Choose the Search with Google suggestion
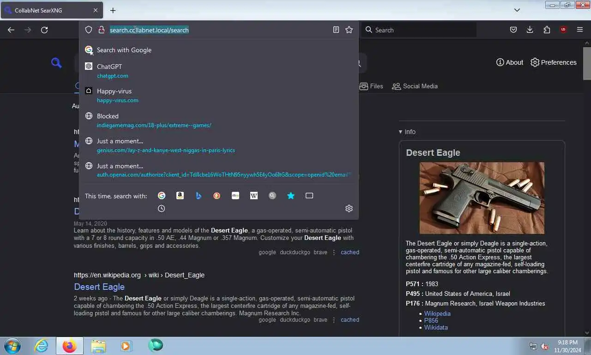Screen dimensions: 591x355 (219, 50)
